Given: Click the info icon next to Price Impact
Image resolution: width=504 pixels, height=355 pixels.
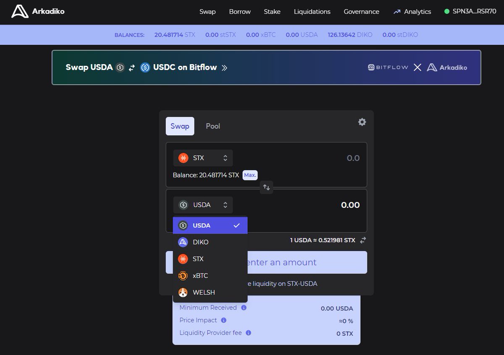Looking at the screenshot, I should [x=223, y=320].
